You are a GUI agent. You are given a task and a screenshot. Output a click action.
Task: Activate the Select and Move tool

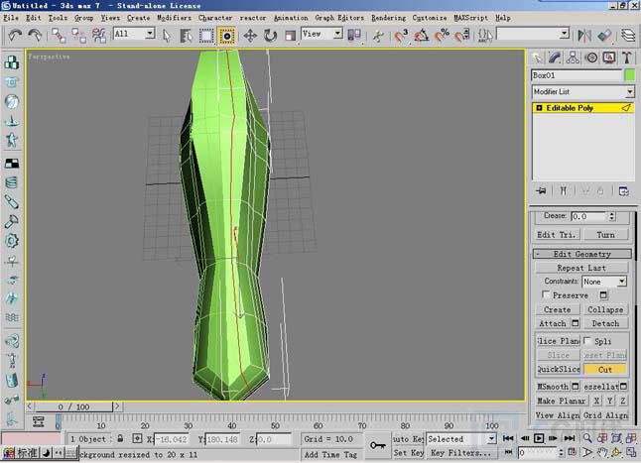250,36
